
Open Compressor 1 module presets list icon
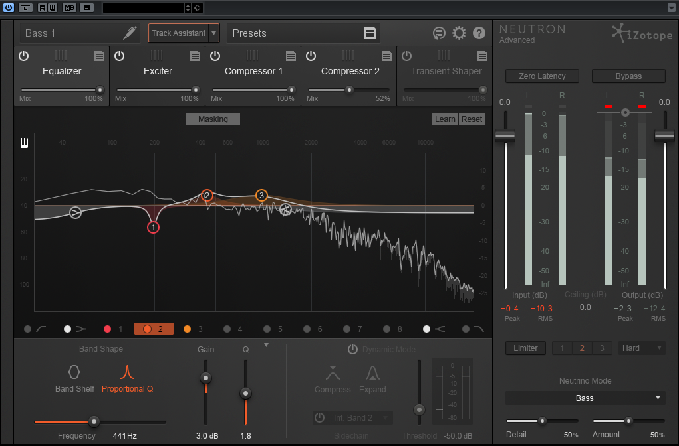click(291, 56)
